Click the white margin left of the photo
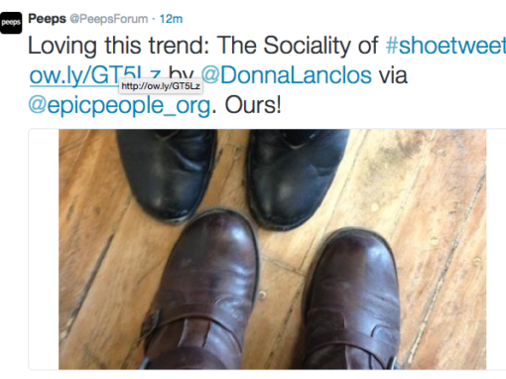This screenshot has height=379, width=506. [44, 249]
